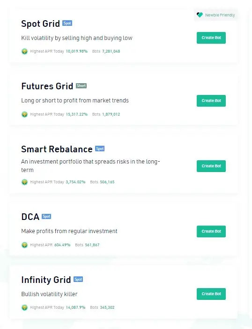Create an Infinity Grid bot

tap(211, 294)
